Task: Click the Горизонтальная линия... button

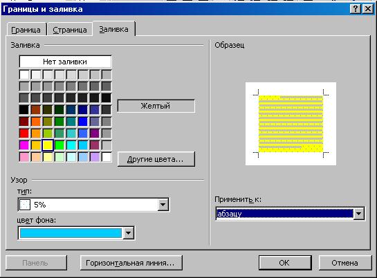Action: tap(131, 263)
